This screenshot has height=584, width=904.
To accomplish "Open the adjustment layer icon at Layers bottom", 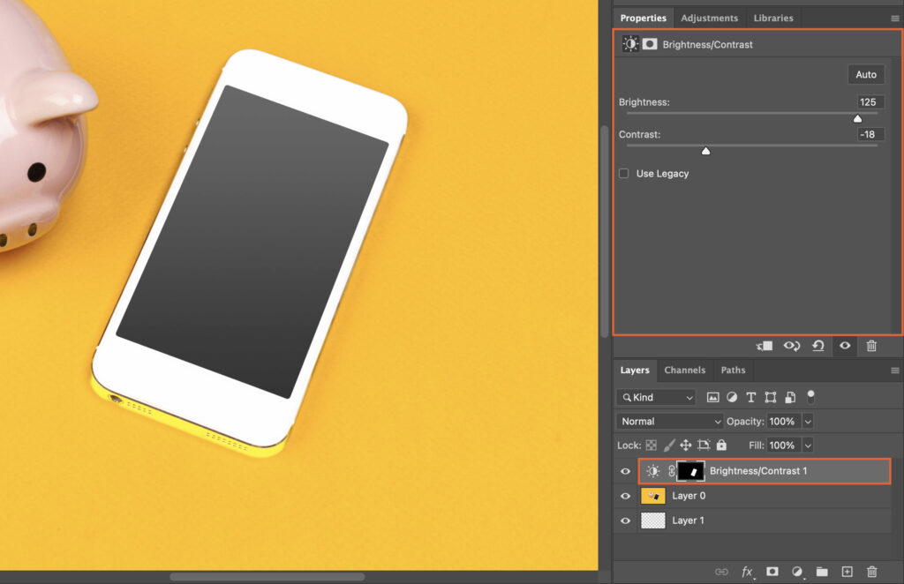I will point(796,572).
